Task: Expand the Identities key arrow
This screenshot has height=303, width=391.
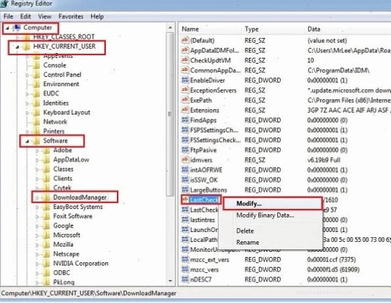Action: (27, 103)
